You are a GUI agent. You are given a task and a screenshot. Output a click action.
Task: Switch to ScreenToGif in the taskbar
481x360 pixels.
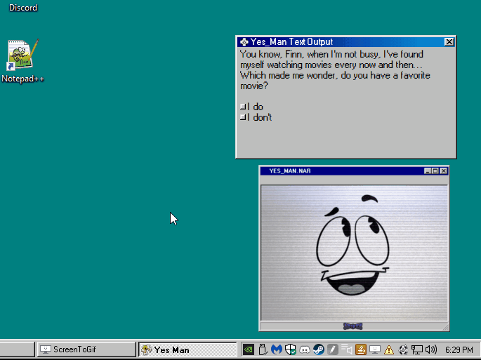pos(86,349)
